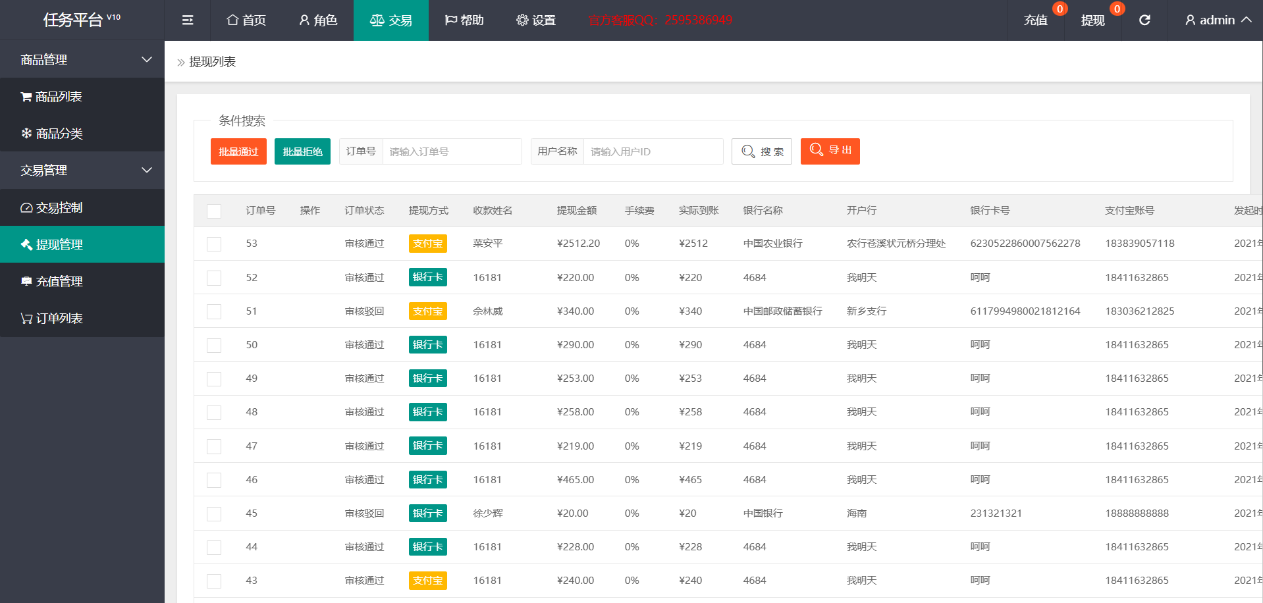Viewport: 1263px width, 603px height.
Task: Click the shopping cart icon beside 商品列表
Action: [26, 97]
